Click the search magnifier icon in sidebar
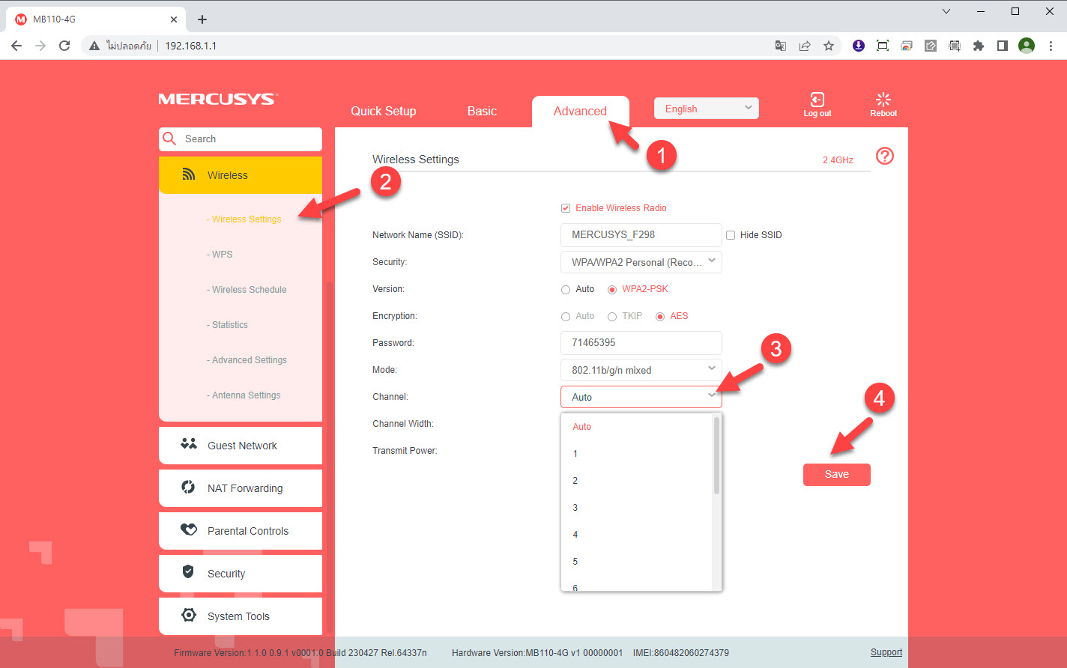This screenshot has width=1067, height=668. point(170,139)
